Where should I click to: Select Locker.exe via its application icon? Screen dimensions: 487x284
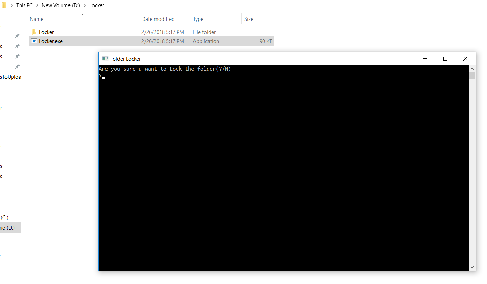point(34,41)
